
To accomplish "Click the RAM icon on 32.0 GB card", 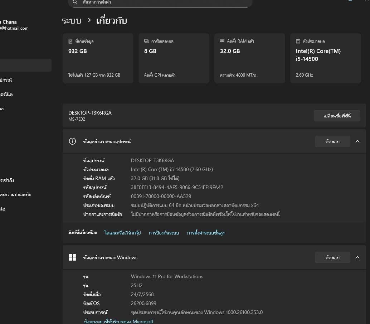I will coord(222,41).
